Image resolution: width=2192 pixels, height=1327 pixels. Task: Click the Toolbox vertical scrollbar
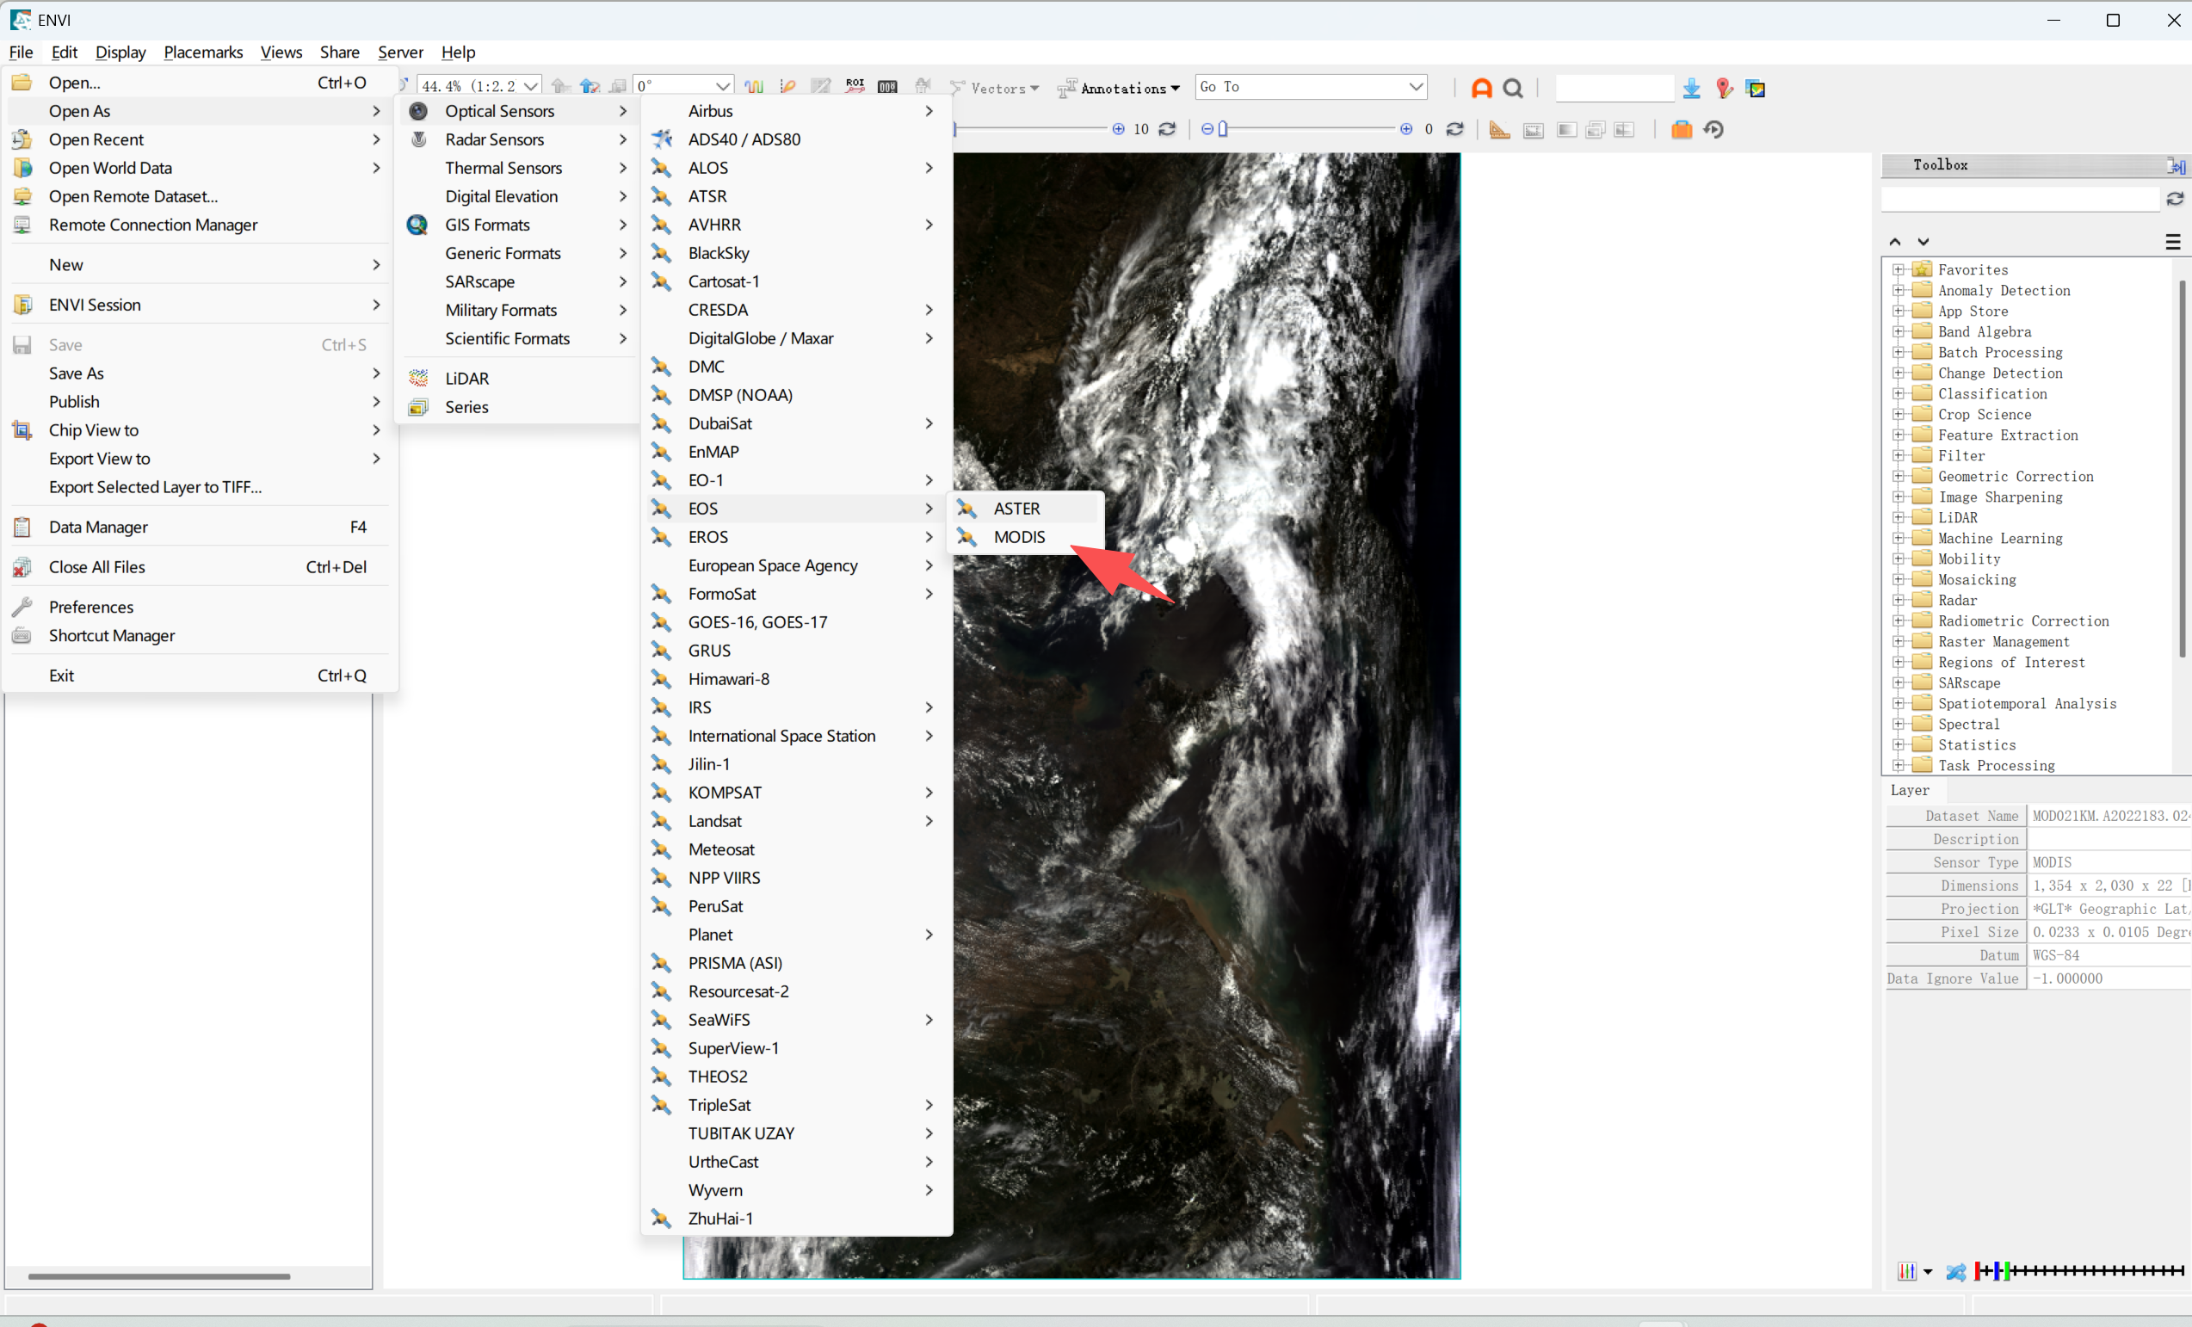click(x=2183, y=469)
